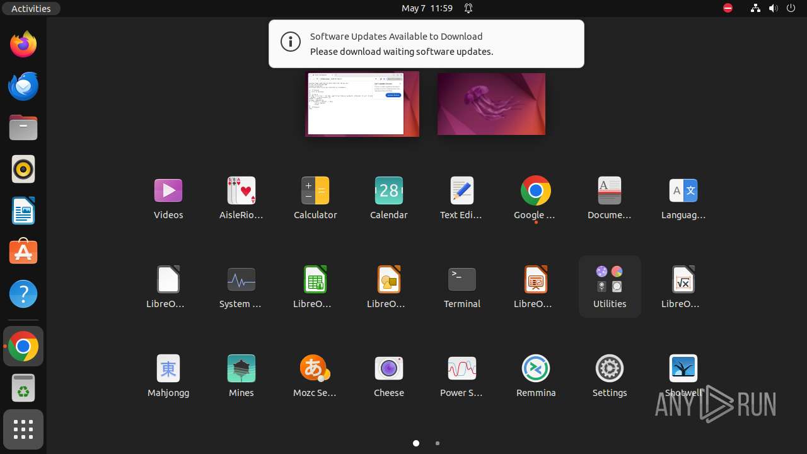Open Document Scanner app
807x454 pixels.
click(x=610, y=198)
